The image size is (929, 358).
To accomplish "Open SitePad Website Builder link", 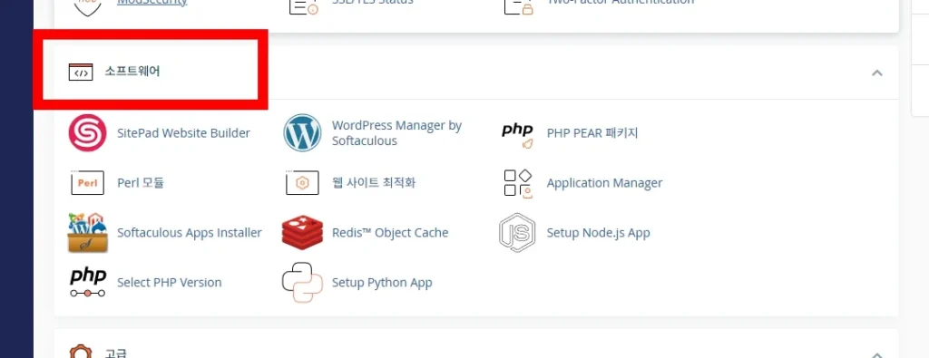I will 183,133.
